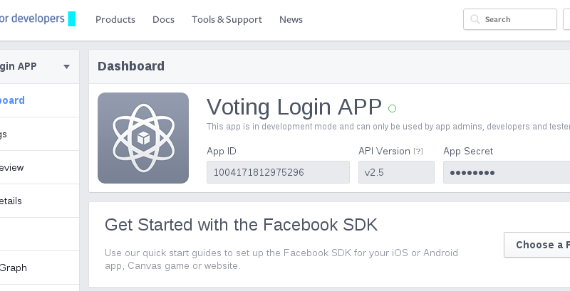
Task: Click the API Version help [?] icon
Action: pos(418,151)
